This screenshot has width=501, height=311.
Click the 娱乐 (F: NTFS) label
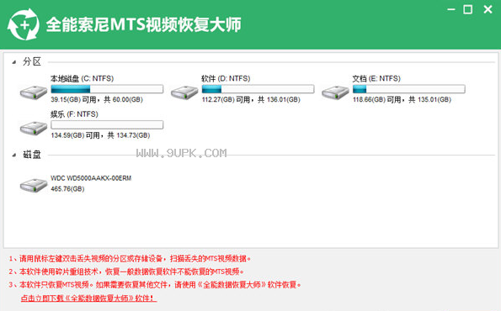74,114
